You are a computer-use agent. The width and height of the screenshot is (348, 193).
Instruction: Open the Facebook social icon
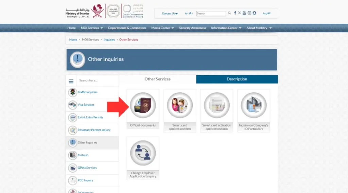235,13
